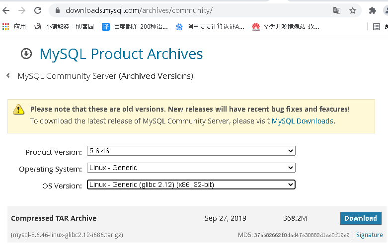This screenshot has width=388, height=244.
Task: Bookmark this page with the star
Action: 353,10
